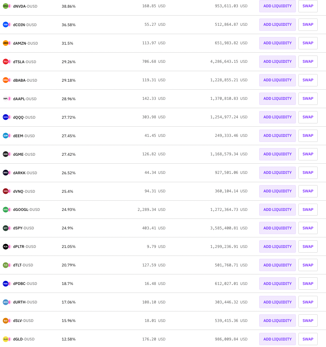Swap on the dQQQ-DUSD row

pos(308,117)
